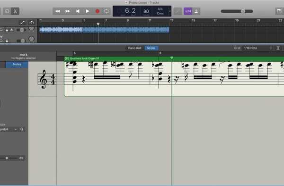Toggle Cycle mode in the transport
The height and width of the screenshot is (186, 284).
tap(106, 11)
